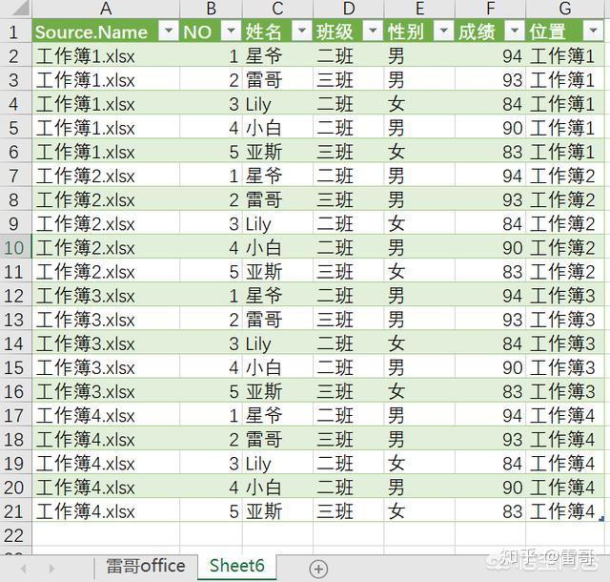Select column F header
Image resolution: width=610 pixels, height=582 pixels.
click(x=490, y=9)
